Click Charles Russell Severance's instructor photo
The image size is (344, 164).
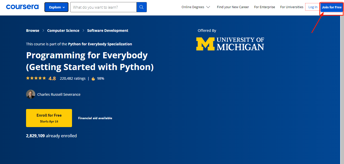tap(31, 94)
